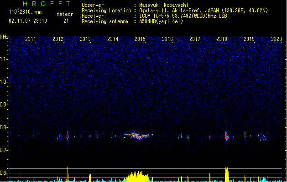Click the meteor echo just after 2312

68,136
